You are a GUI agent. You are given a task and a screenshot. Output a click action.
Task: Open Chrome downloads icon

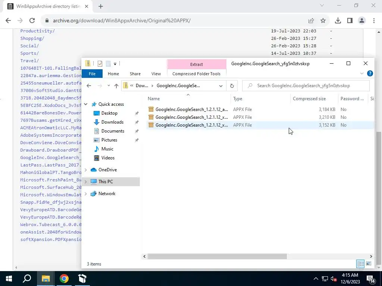point(338,21)
